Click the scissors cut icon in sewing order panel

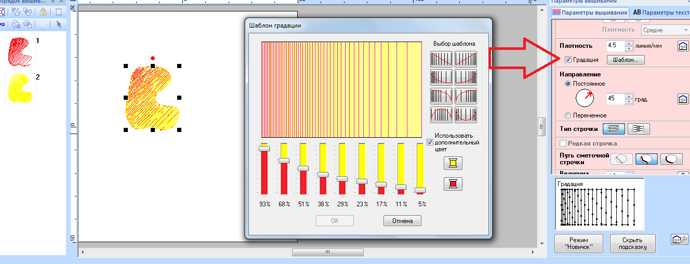(x=43, y=24)
